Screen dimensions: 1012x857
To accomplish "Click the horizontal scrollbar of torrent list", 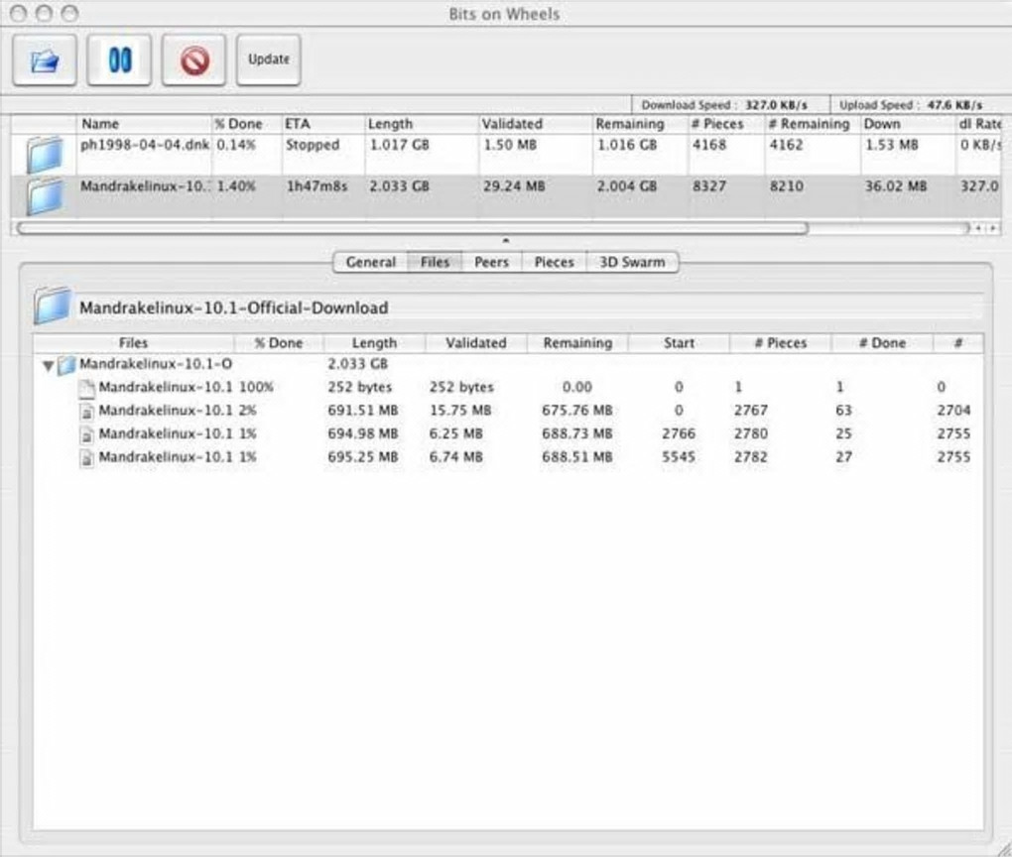I will [413, 228].
